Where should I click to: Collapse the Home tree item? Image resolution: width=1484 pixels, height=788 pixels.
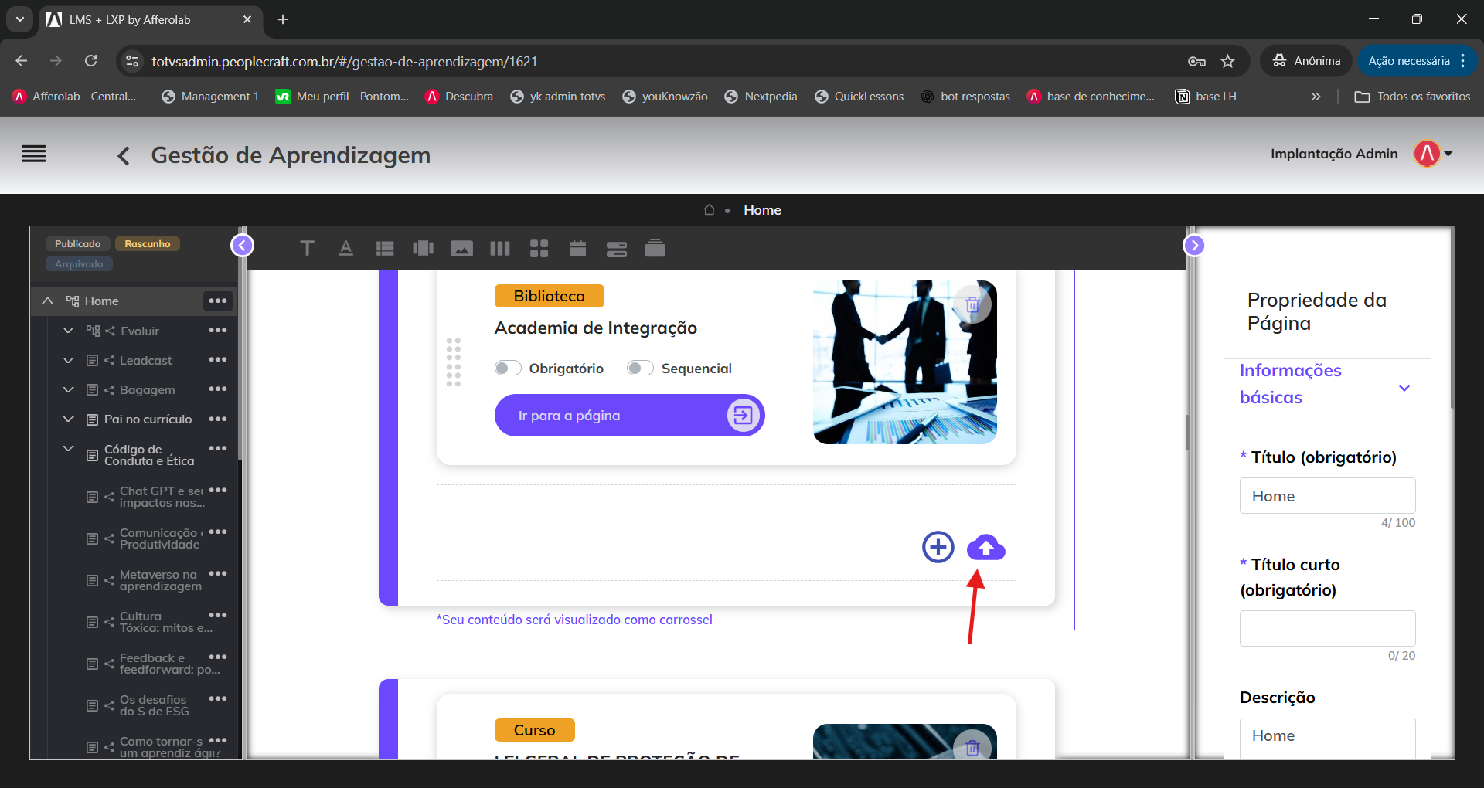click(48, 301)
